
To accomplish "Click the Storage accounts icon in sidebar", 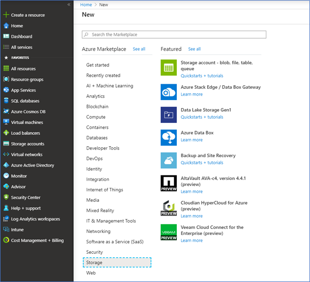I will (6, 143).
